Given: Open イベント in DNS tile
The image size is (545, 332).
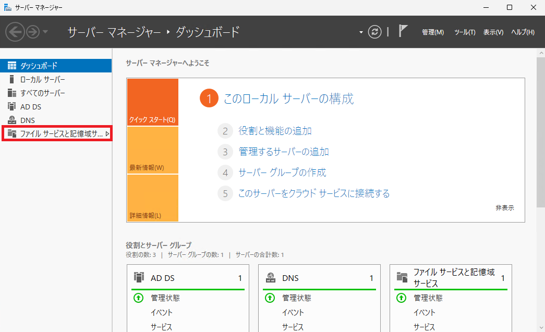Looking at the screenshot, I should coord(293,313).
